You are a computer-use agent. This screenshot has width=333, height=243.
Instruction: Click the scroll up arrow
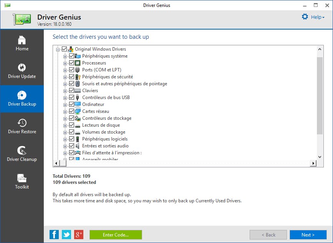tap(320, 49)
